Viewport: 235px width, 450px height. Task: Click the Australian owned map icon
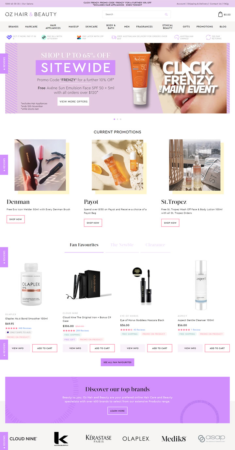[x=177, y=37]
